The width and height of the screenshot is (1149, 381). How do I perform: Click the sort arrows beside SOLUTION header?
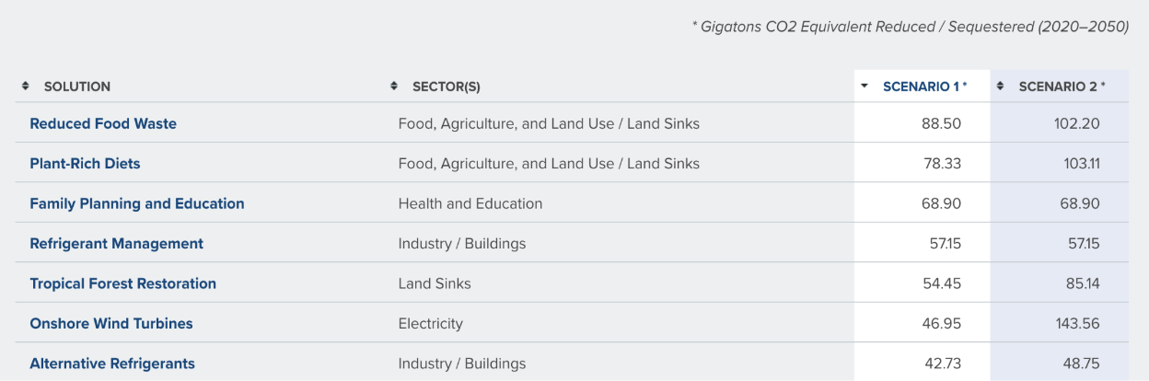point(26,87)
